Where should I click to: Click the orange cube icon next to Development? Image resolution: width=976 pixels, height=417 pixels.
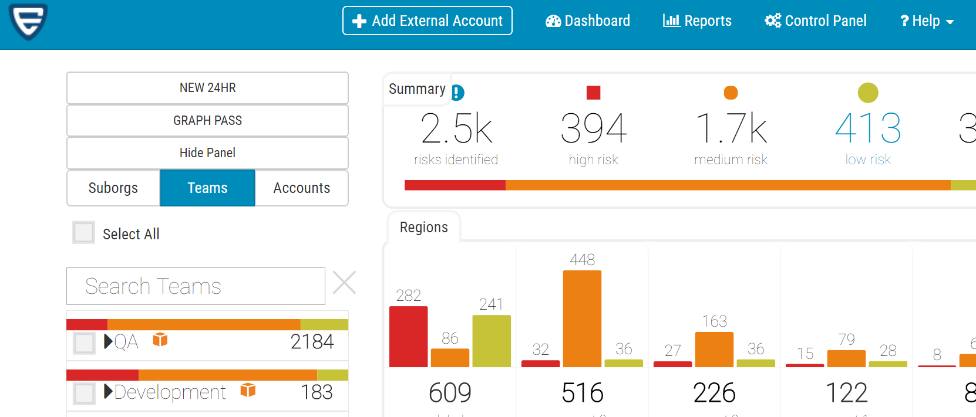pyautogui.click(x=248, y=390)
